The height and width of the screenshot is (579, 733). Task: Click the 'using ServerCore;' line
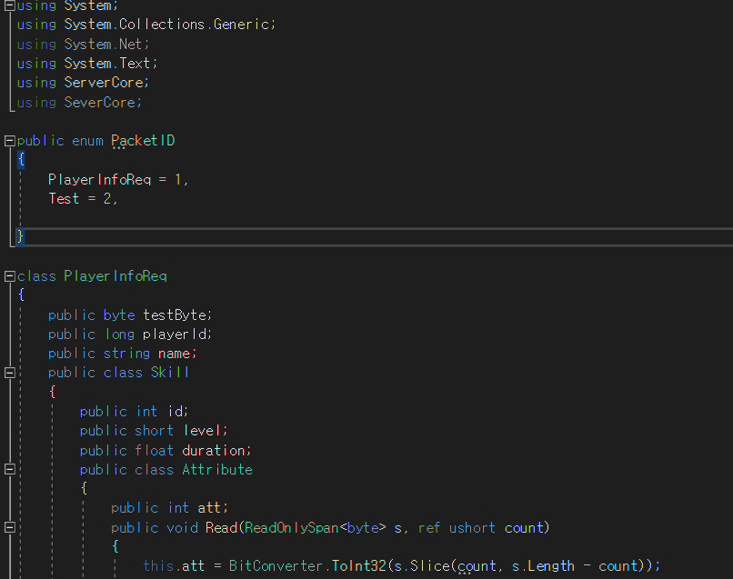click(x=83, y=82)
